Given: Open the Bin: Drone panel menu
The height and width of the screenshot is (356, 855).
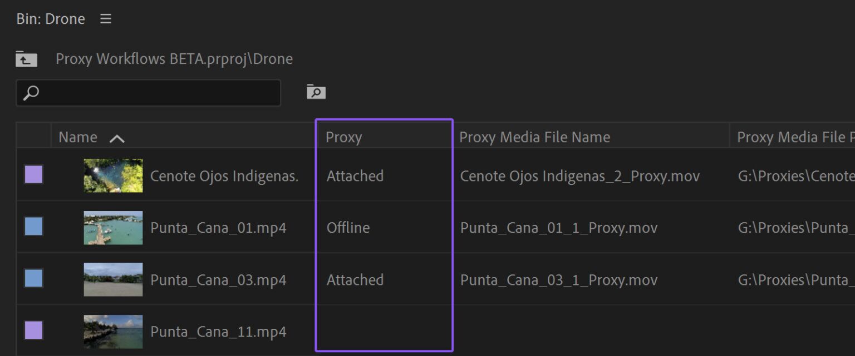Looking at the screenshot, I should [105, 18].
